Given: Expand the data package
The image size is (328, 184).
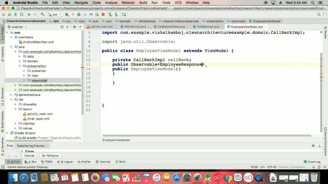Looking at the screenshot, I should [x=20, y=57].
